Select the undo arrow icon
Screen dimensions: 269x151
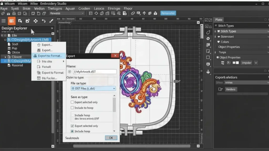[x=44, y=21]
